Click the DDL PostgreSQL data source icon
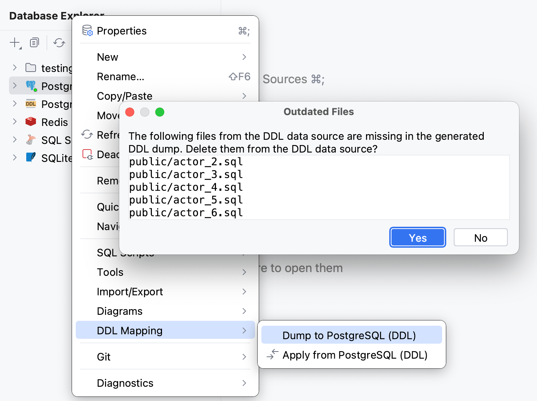The width and height of the screenshot is (537, 401). 30,104
